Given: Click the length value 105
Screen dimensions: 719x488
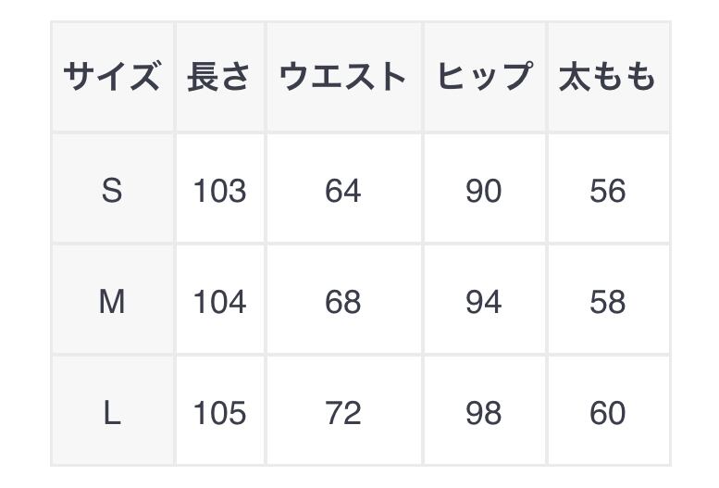Looking at the screenshot, I should 219,413.
